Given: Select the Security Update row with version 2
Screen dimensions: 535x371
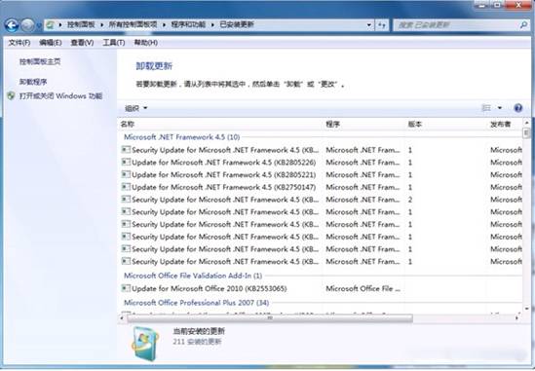Looking at the screenshot, I should [321, 200].
